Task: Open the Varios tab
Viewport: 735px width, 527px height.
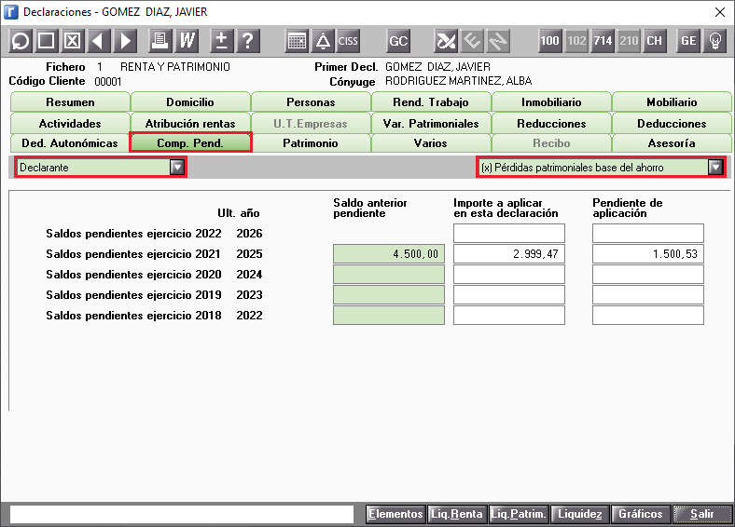Action: click(x=431, y=143)
